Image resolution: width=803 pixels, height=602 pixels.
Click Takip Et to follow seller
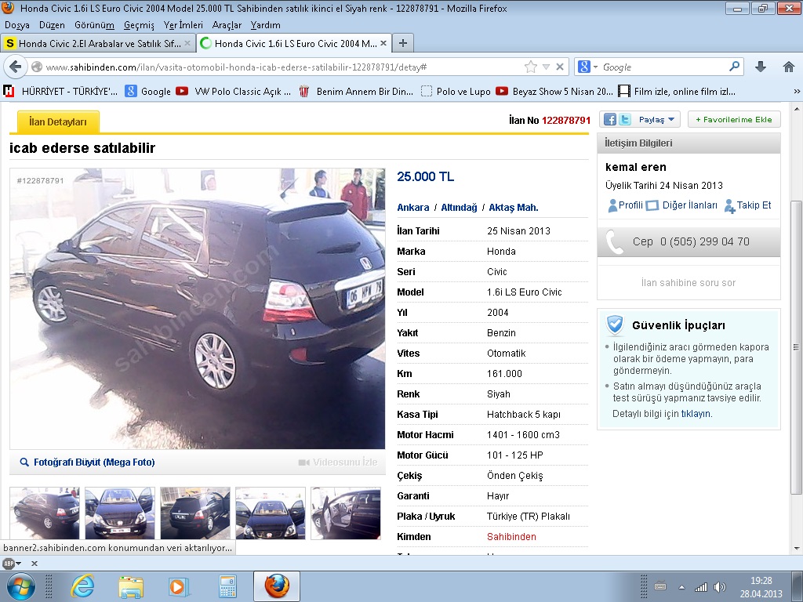tap(747, 205)
